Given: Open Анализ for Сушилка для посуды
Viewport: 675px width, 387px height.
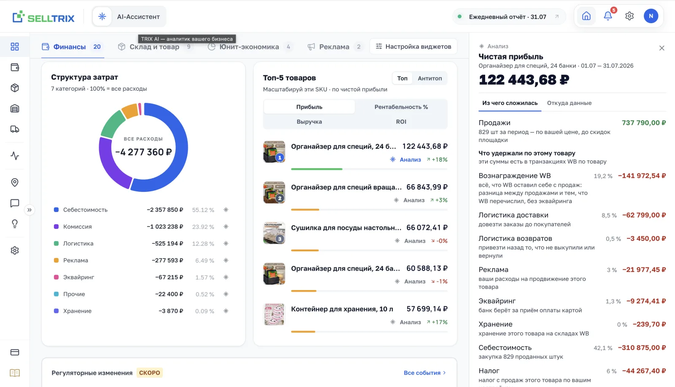Looking at the screenshot, I should pos(410,241).
